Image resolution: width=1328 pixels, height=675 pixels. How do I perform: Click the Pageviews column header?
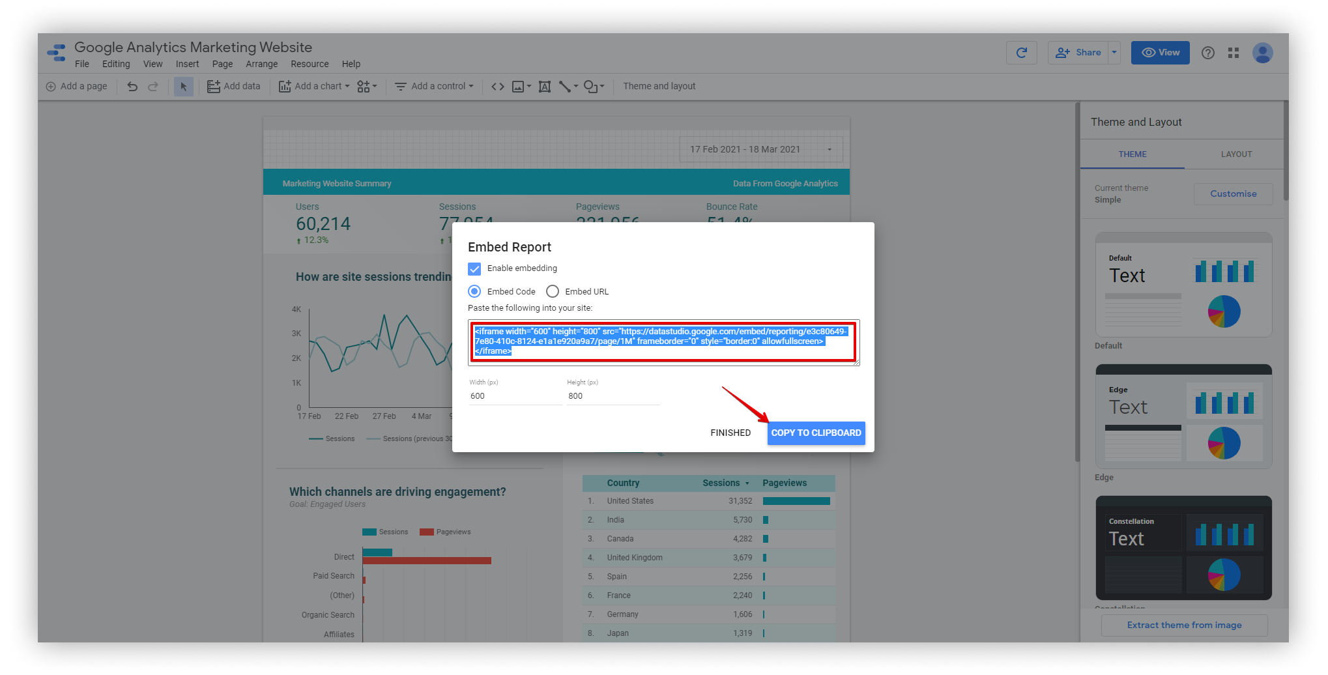point(785,483)
